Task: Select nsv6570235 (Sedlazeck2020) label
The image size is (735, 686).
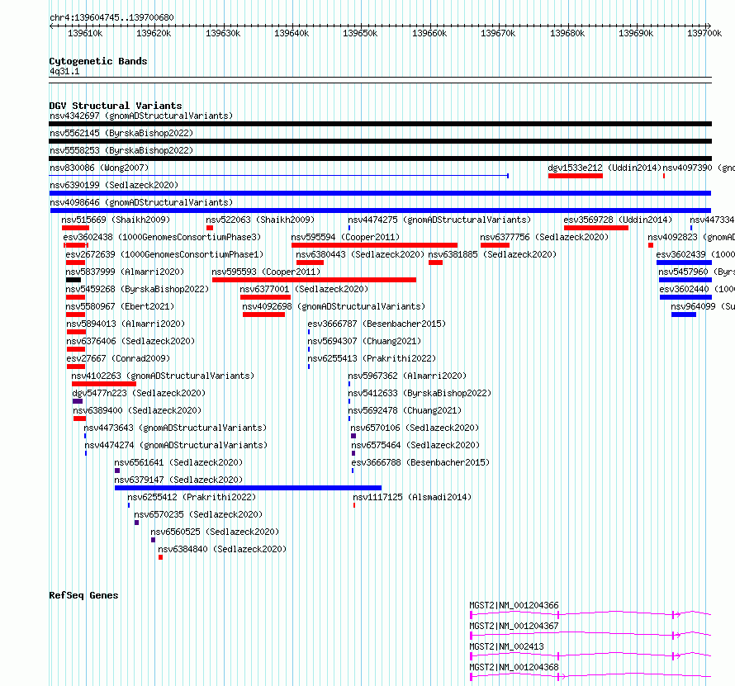Action: click(x=198, y=514)
